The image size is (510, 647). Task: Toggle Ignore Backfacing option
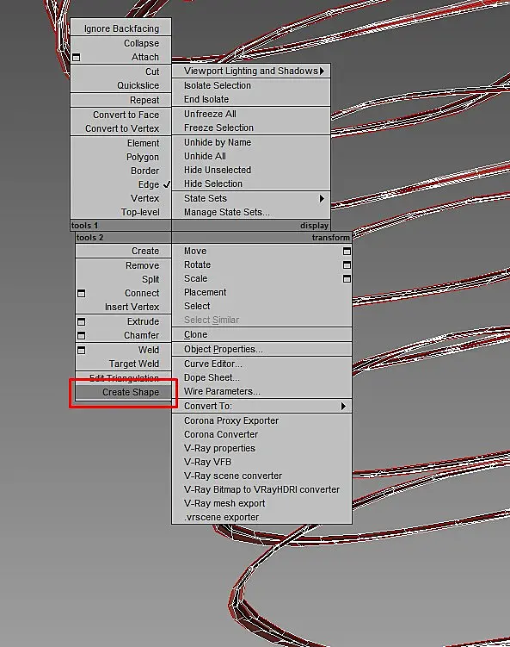point(120,28)
